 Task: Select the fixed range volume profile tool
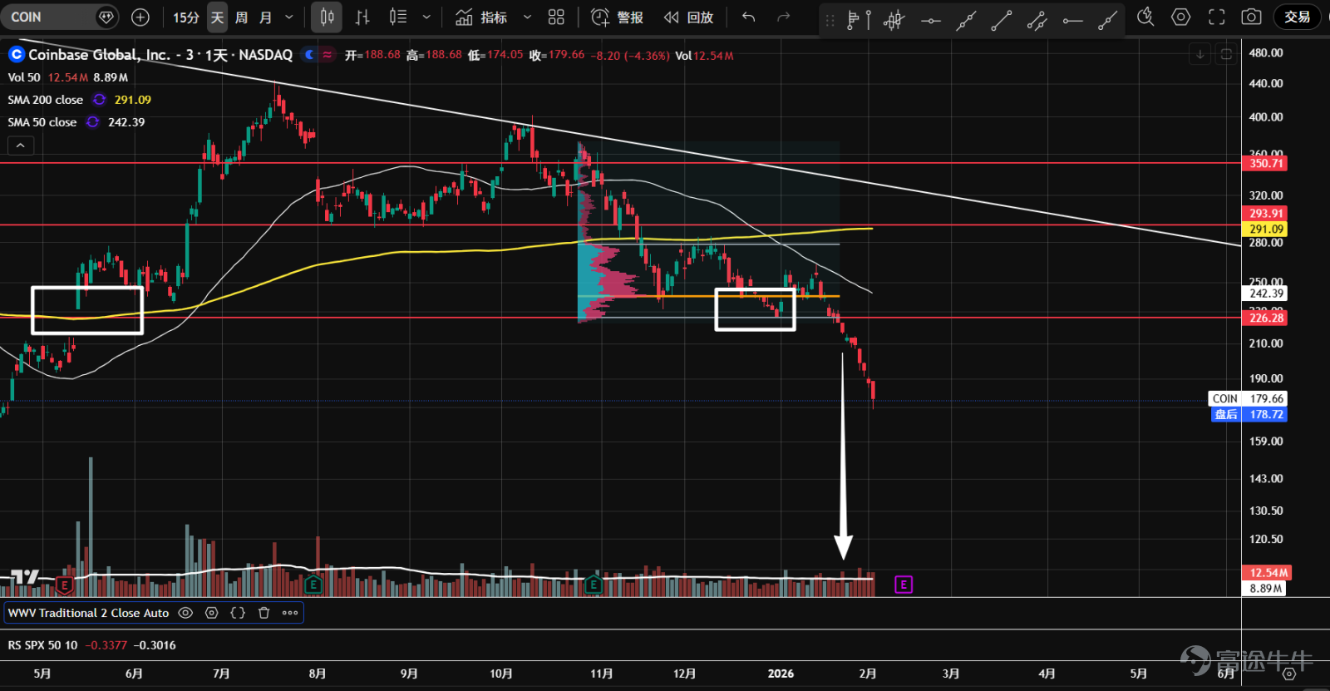858,19
